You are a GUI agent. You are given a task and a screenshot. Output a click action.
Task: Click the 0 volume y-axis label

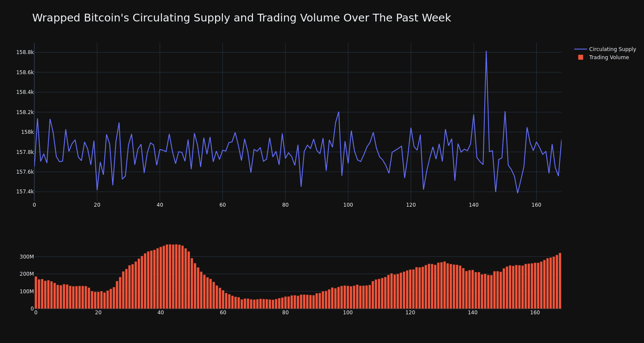[x=32, y=309]
